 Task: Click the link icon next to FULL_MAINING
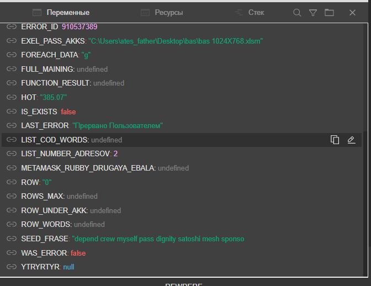[12, 69]
